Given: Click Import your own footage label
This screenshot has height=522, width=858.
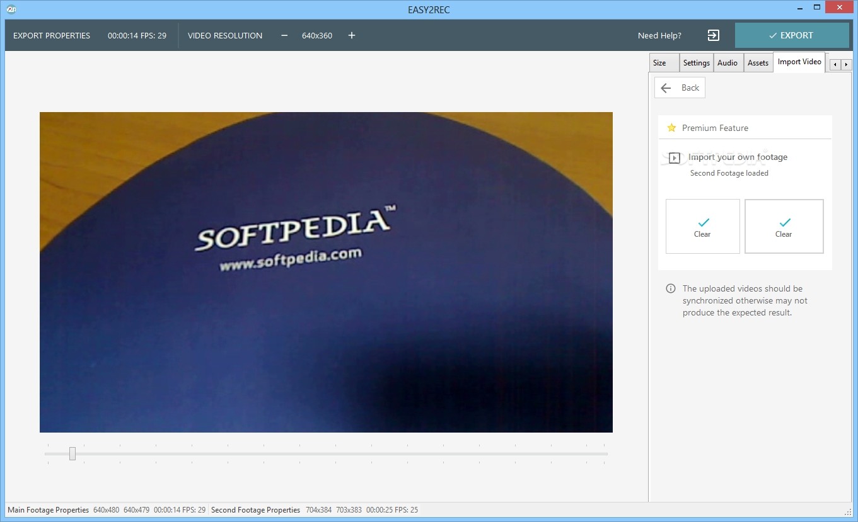Looking at the screenshot, I should pos(738,157).
